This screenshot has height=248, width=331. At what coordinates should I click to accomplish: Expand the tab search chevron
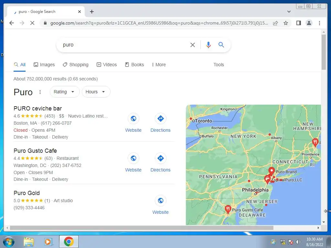pyautogui.click(x=289, y=12)
